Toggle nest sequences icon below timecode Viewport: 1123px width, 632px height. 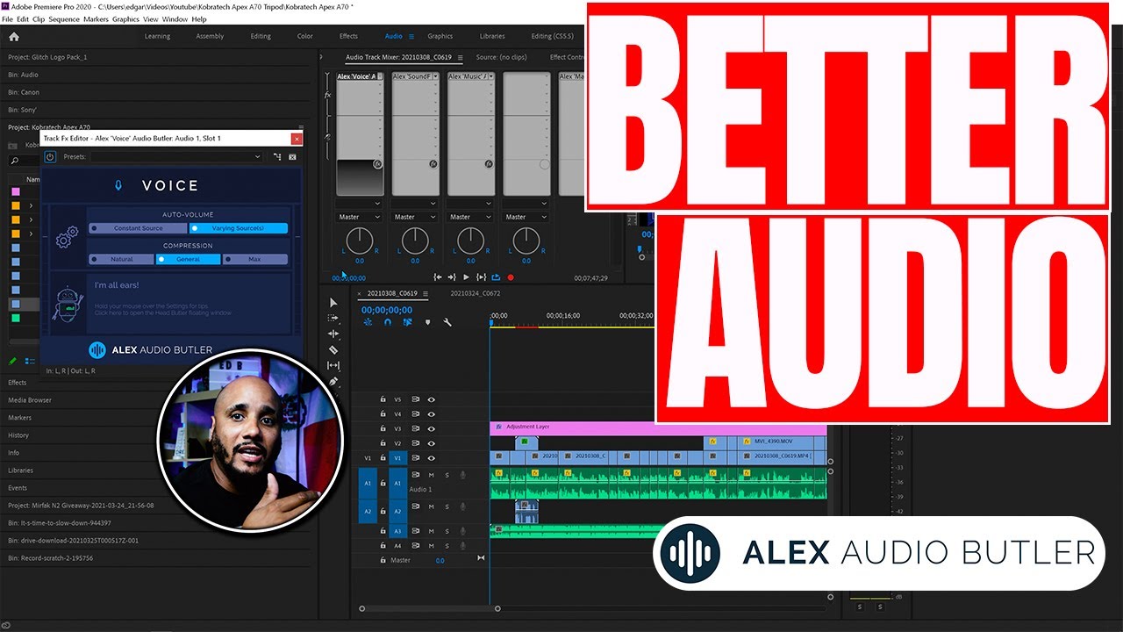point(368,322)
